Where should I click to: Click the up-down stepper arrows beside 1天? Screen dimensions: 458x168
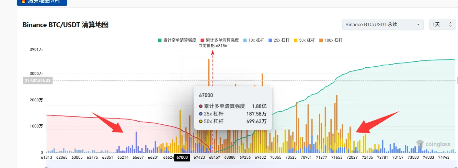(450, 25)
